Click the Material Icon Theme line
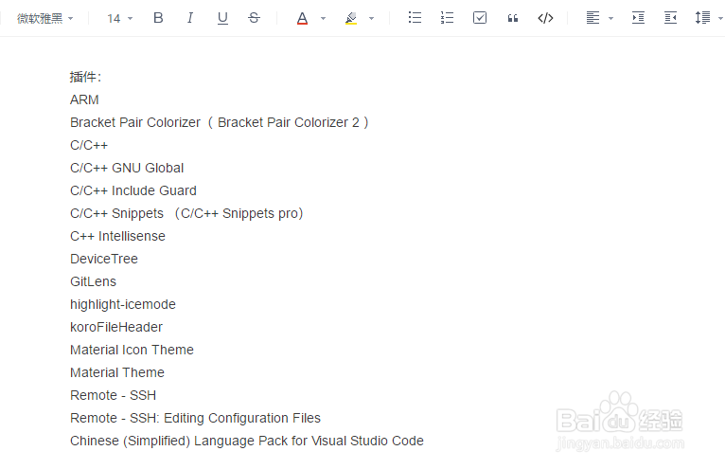The image size is (725, 469). tap(132, 350)
